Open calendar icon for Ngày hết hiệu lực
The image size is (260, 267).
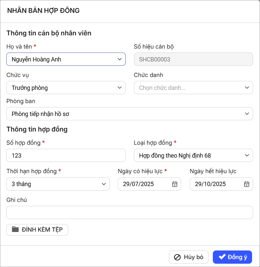pyautogui.click(x=246, y=184)
